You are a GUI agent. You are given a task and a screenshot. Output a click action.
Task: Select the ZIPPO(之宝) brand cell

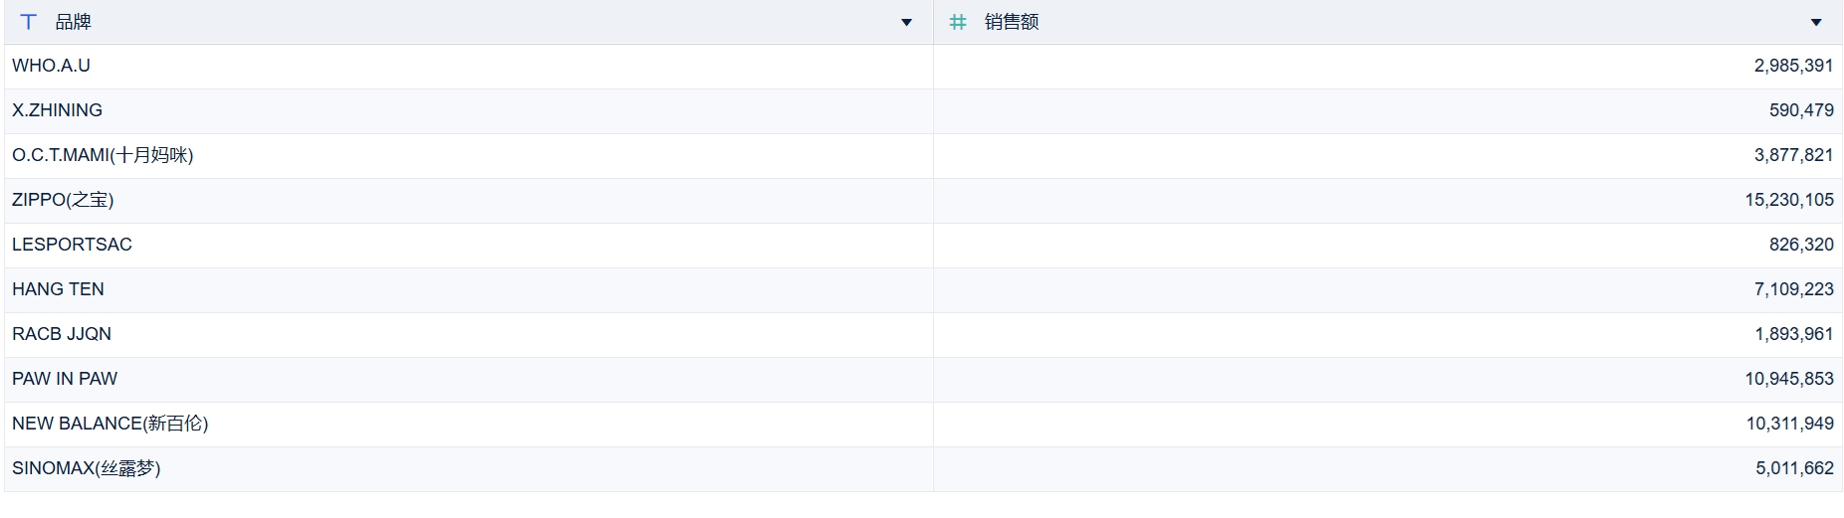pos(469,201)
